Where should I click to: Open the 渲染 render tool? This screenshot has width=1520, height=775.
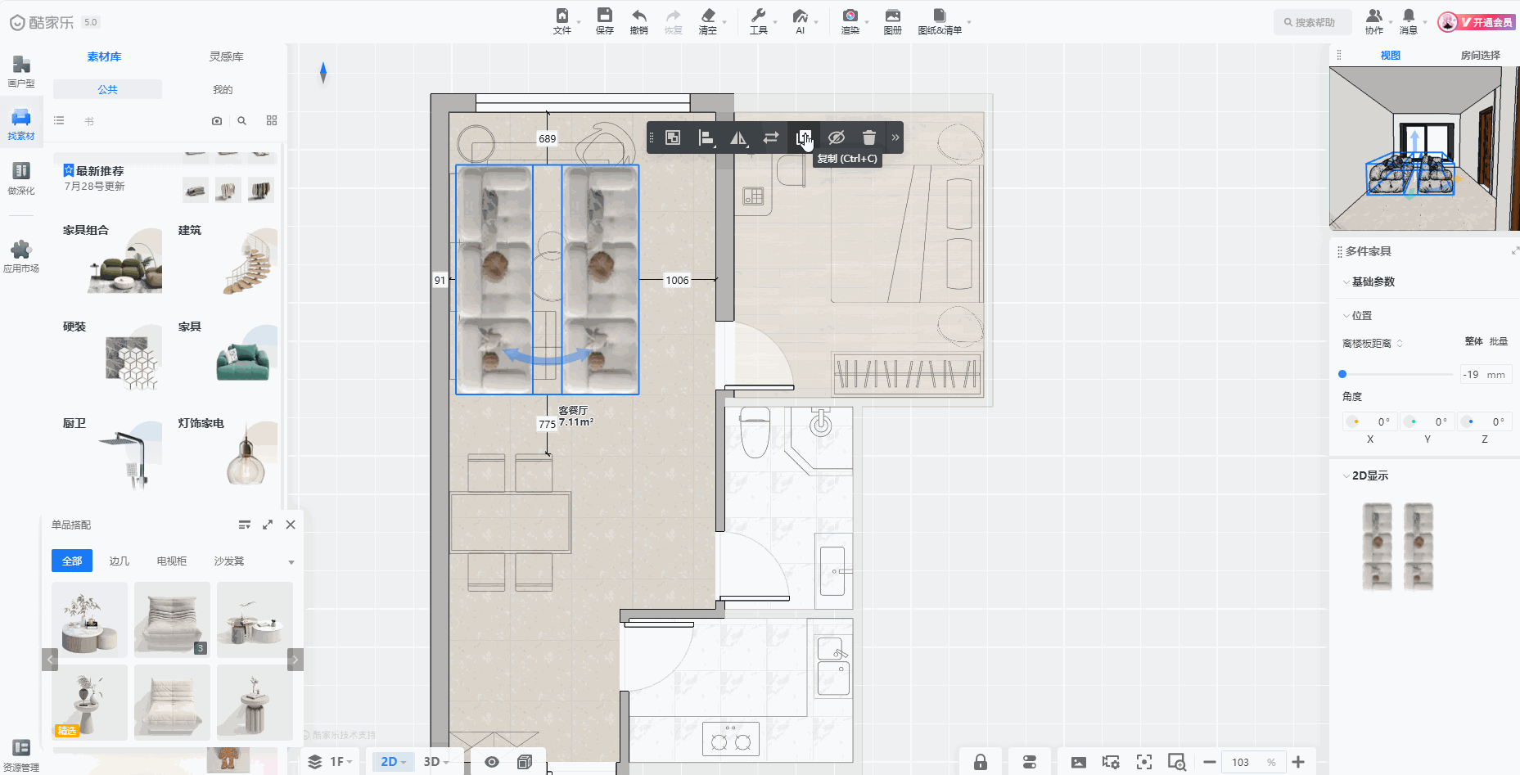850,21
